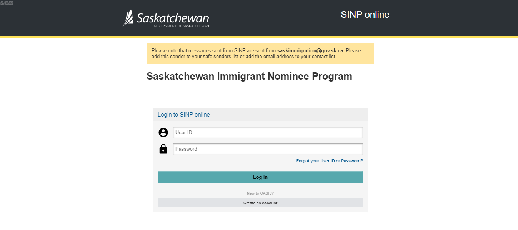Focus the Password input field
The image size is (518, 230).
click(268, 149)
